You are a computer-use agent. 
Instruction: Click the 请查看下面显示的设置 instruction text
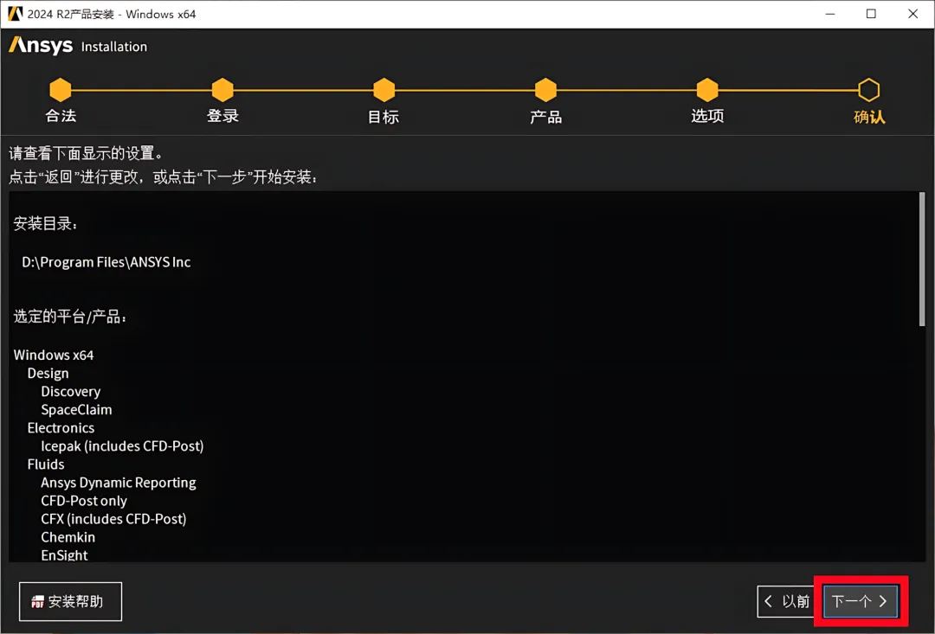pos(85,153)
